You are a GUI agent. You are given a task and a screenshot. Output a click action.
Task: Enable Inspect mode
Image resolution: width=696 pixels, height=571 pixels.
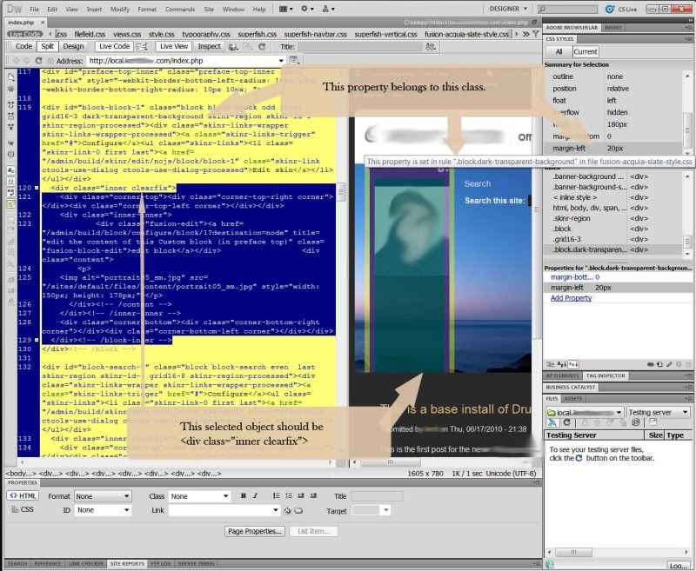click(x=209, y=46)
